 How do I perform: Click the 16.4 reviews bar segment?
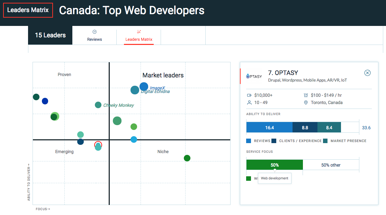click(269, 128)
